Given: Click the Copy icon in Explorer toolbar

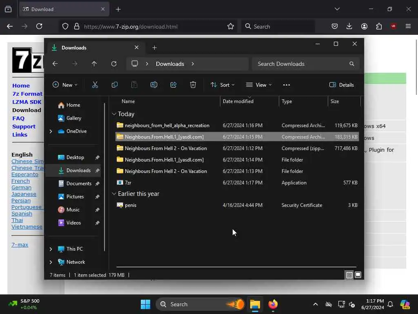Looking at the screenshot, I should pyautogui.click(x=115, y=85).
